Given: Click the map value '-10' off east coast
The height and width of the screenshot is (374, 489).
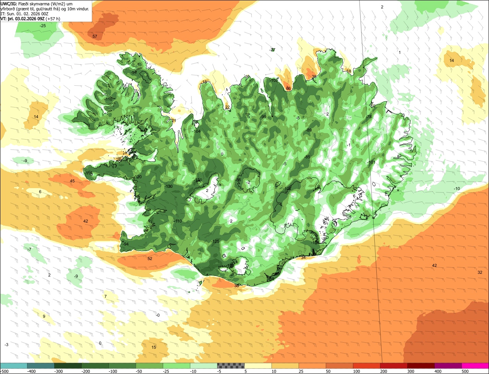Looking at the screenshot, I should click(x=457, y=189).
